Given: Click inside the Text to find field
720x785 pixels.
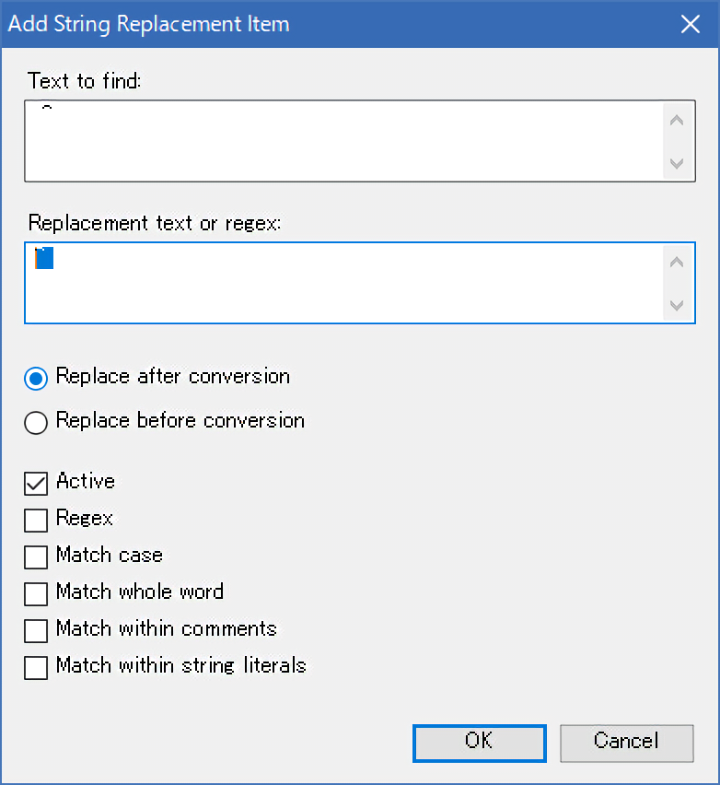Looking at the screenshot, I should tap(345, 141).
